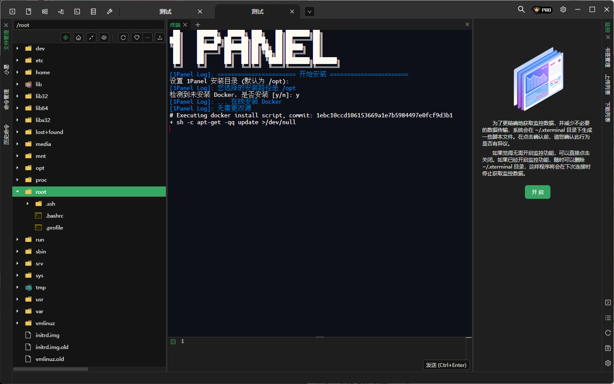The width and height of the screenshot is (614, 384).
Task: Click the /root path input field
Action: coord(89,25)
